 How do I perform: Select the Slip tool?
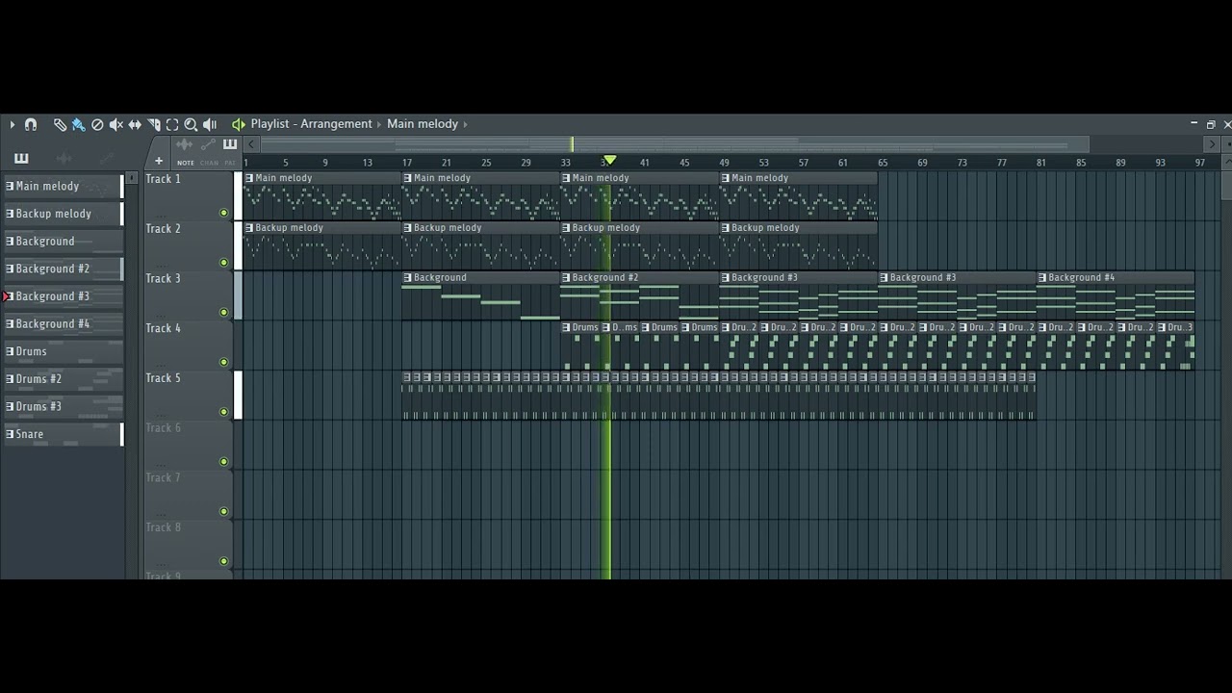[135, 124]
